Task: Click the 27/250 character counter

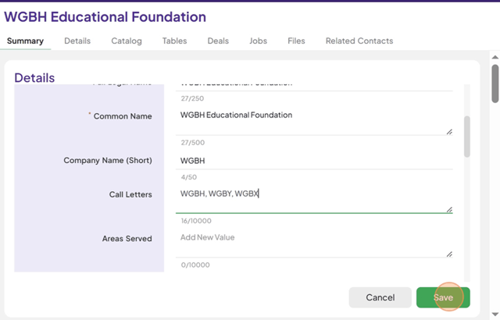Action: 192,98
